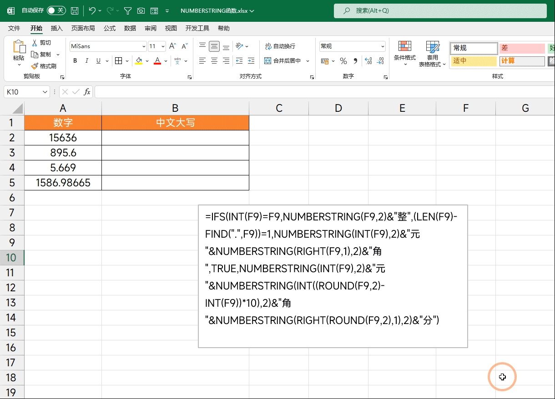Open the font size 11 dropdown
Image resolution: width=555 pixels, height=399 pixels.
pos(164,46)
